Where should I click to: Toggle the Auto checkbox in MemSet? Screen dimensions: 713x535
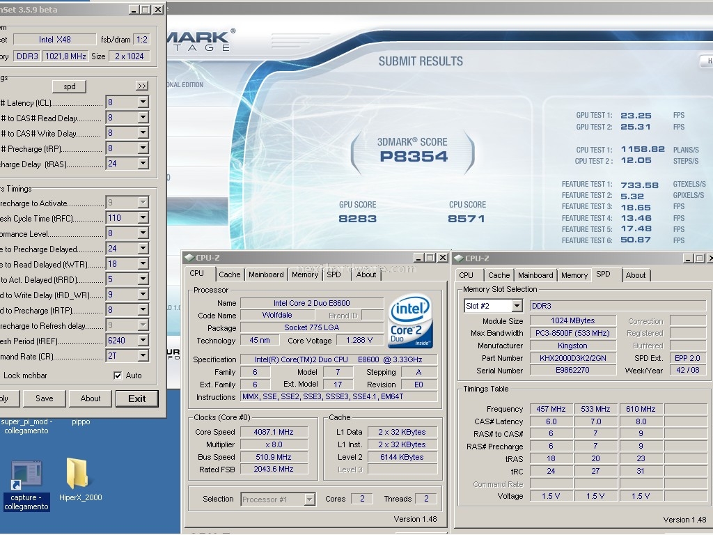coord(118,375)
